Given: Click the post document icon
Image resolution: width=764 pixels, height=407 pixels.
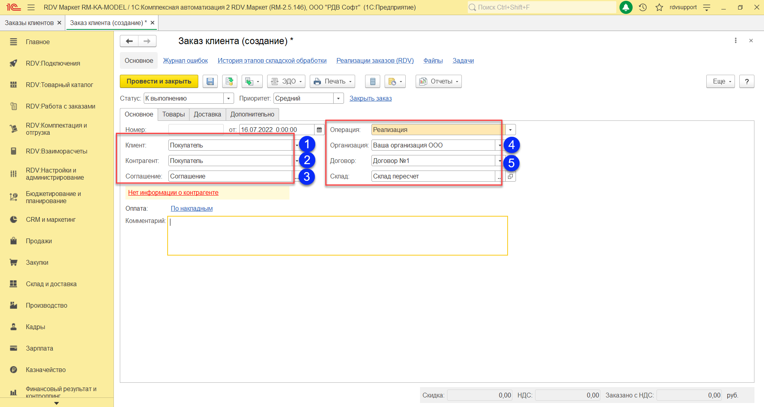Looking at the screenshot, I should 229,81.
